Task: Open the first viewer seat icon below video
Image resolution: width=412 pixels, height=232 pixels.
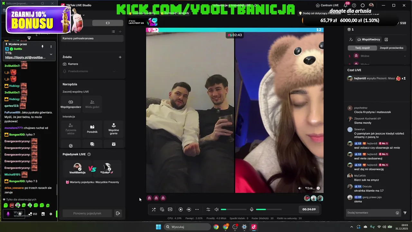Action: tap(149, 198)
